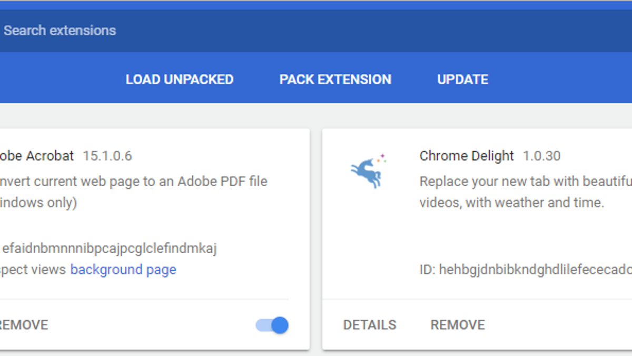Open DETAILS for Chrome Delight
This screenshot has width=632, height=356.
click(370, 325)
